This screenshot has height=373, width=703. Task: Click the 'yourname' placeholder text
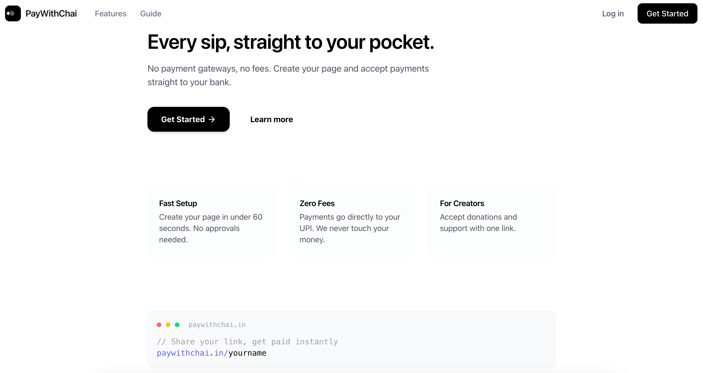[247, 353]
